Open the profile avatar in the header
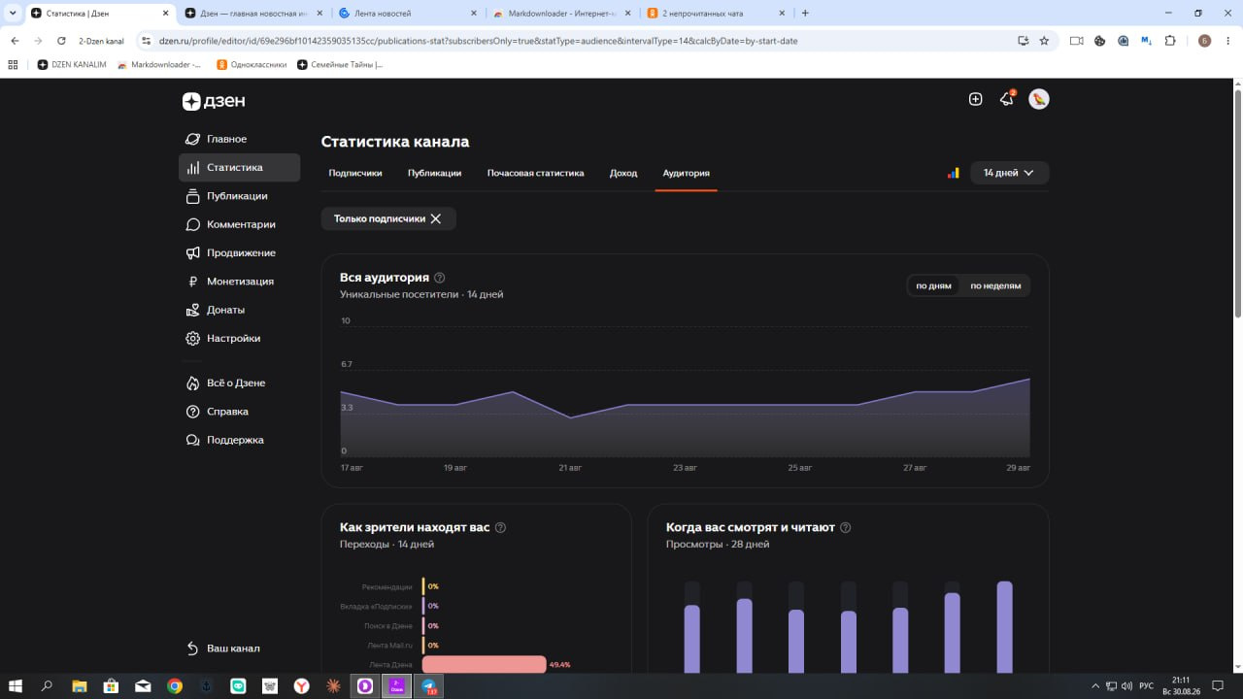Image resolution: width=1243 pixels, height=699 pixels. pyautogui.click(x=1039, y=99)
